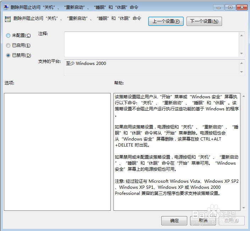Go to previous setting 上一个设置(P)
Image resolution: width=250 pixels, height=231 pixels.
166,21
